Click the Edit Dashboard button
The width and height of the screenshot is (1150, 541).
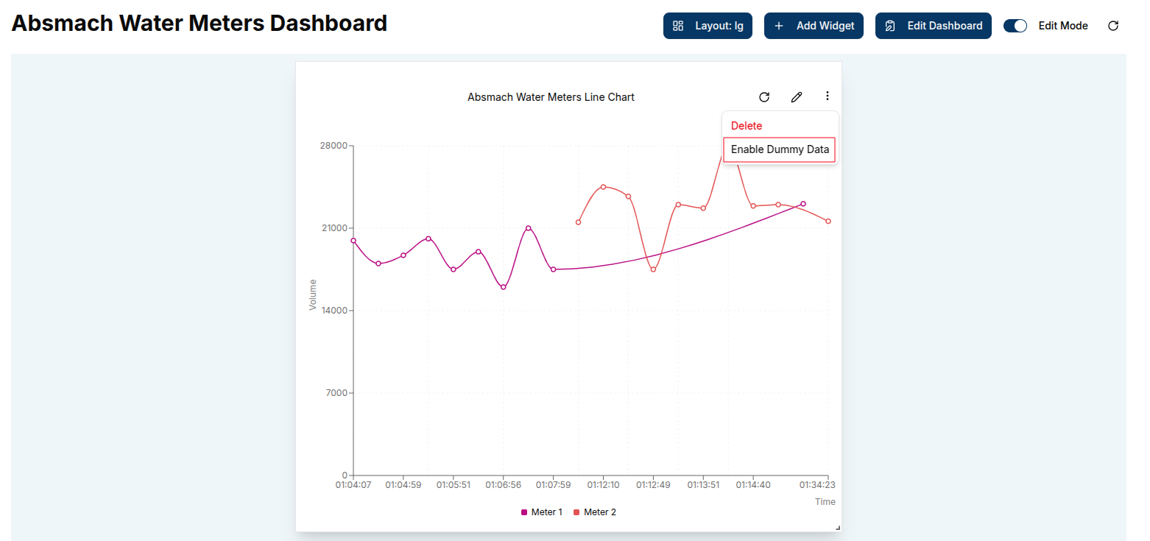coord(933,26)
